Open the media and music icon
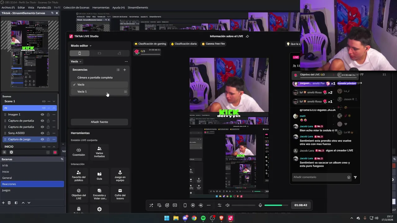The image size is (397, 223). coord(159,205)
